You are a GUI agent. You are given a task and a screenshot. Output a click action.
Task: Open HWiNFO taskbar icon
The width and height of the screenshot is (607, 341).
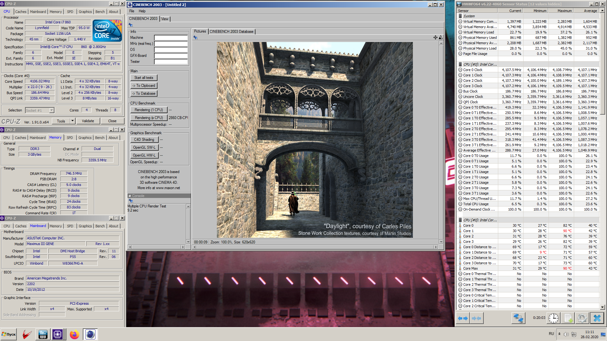[x=43, y=334]
